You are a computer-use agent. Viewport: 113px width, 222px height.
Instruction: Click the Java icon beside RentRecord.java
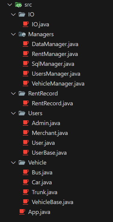26,103
